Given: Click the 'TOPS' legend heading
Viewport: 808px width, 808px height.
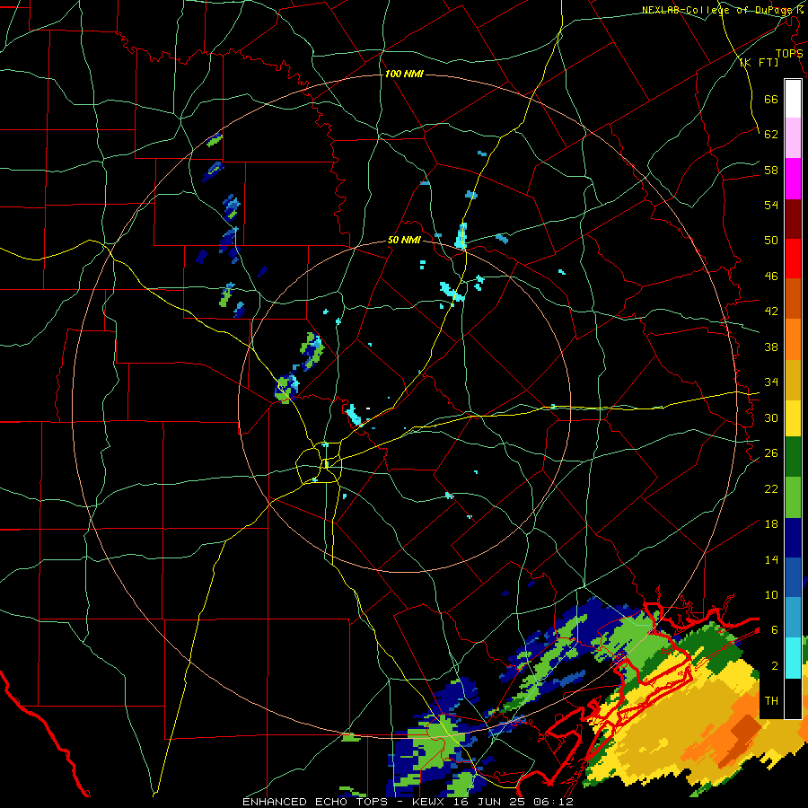Looking at the screenshot, I should 789,53.
